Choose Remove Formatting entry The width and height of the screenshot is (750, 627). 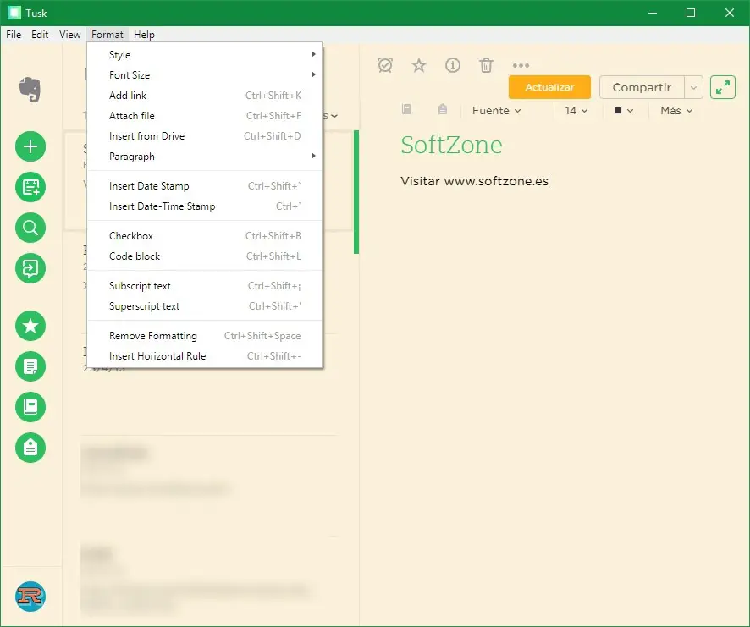pos(205,336)
